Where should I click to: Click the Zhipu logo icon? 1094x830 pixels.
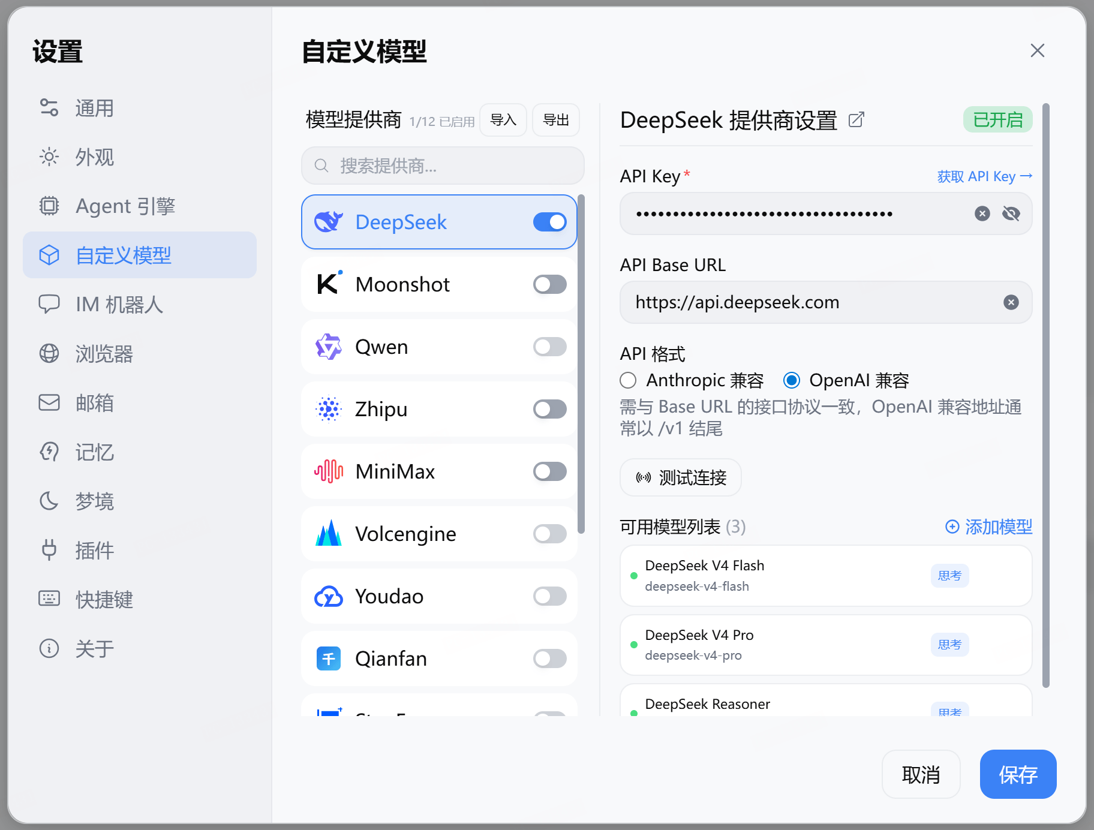(329, 409)
